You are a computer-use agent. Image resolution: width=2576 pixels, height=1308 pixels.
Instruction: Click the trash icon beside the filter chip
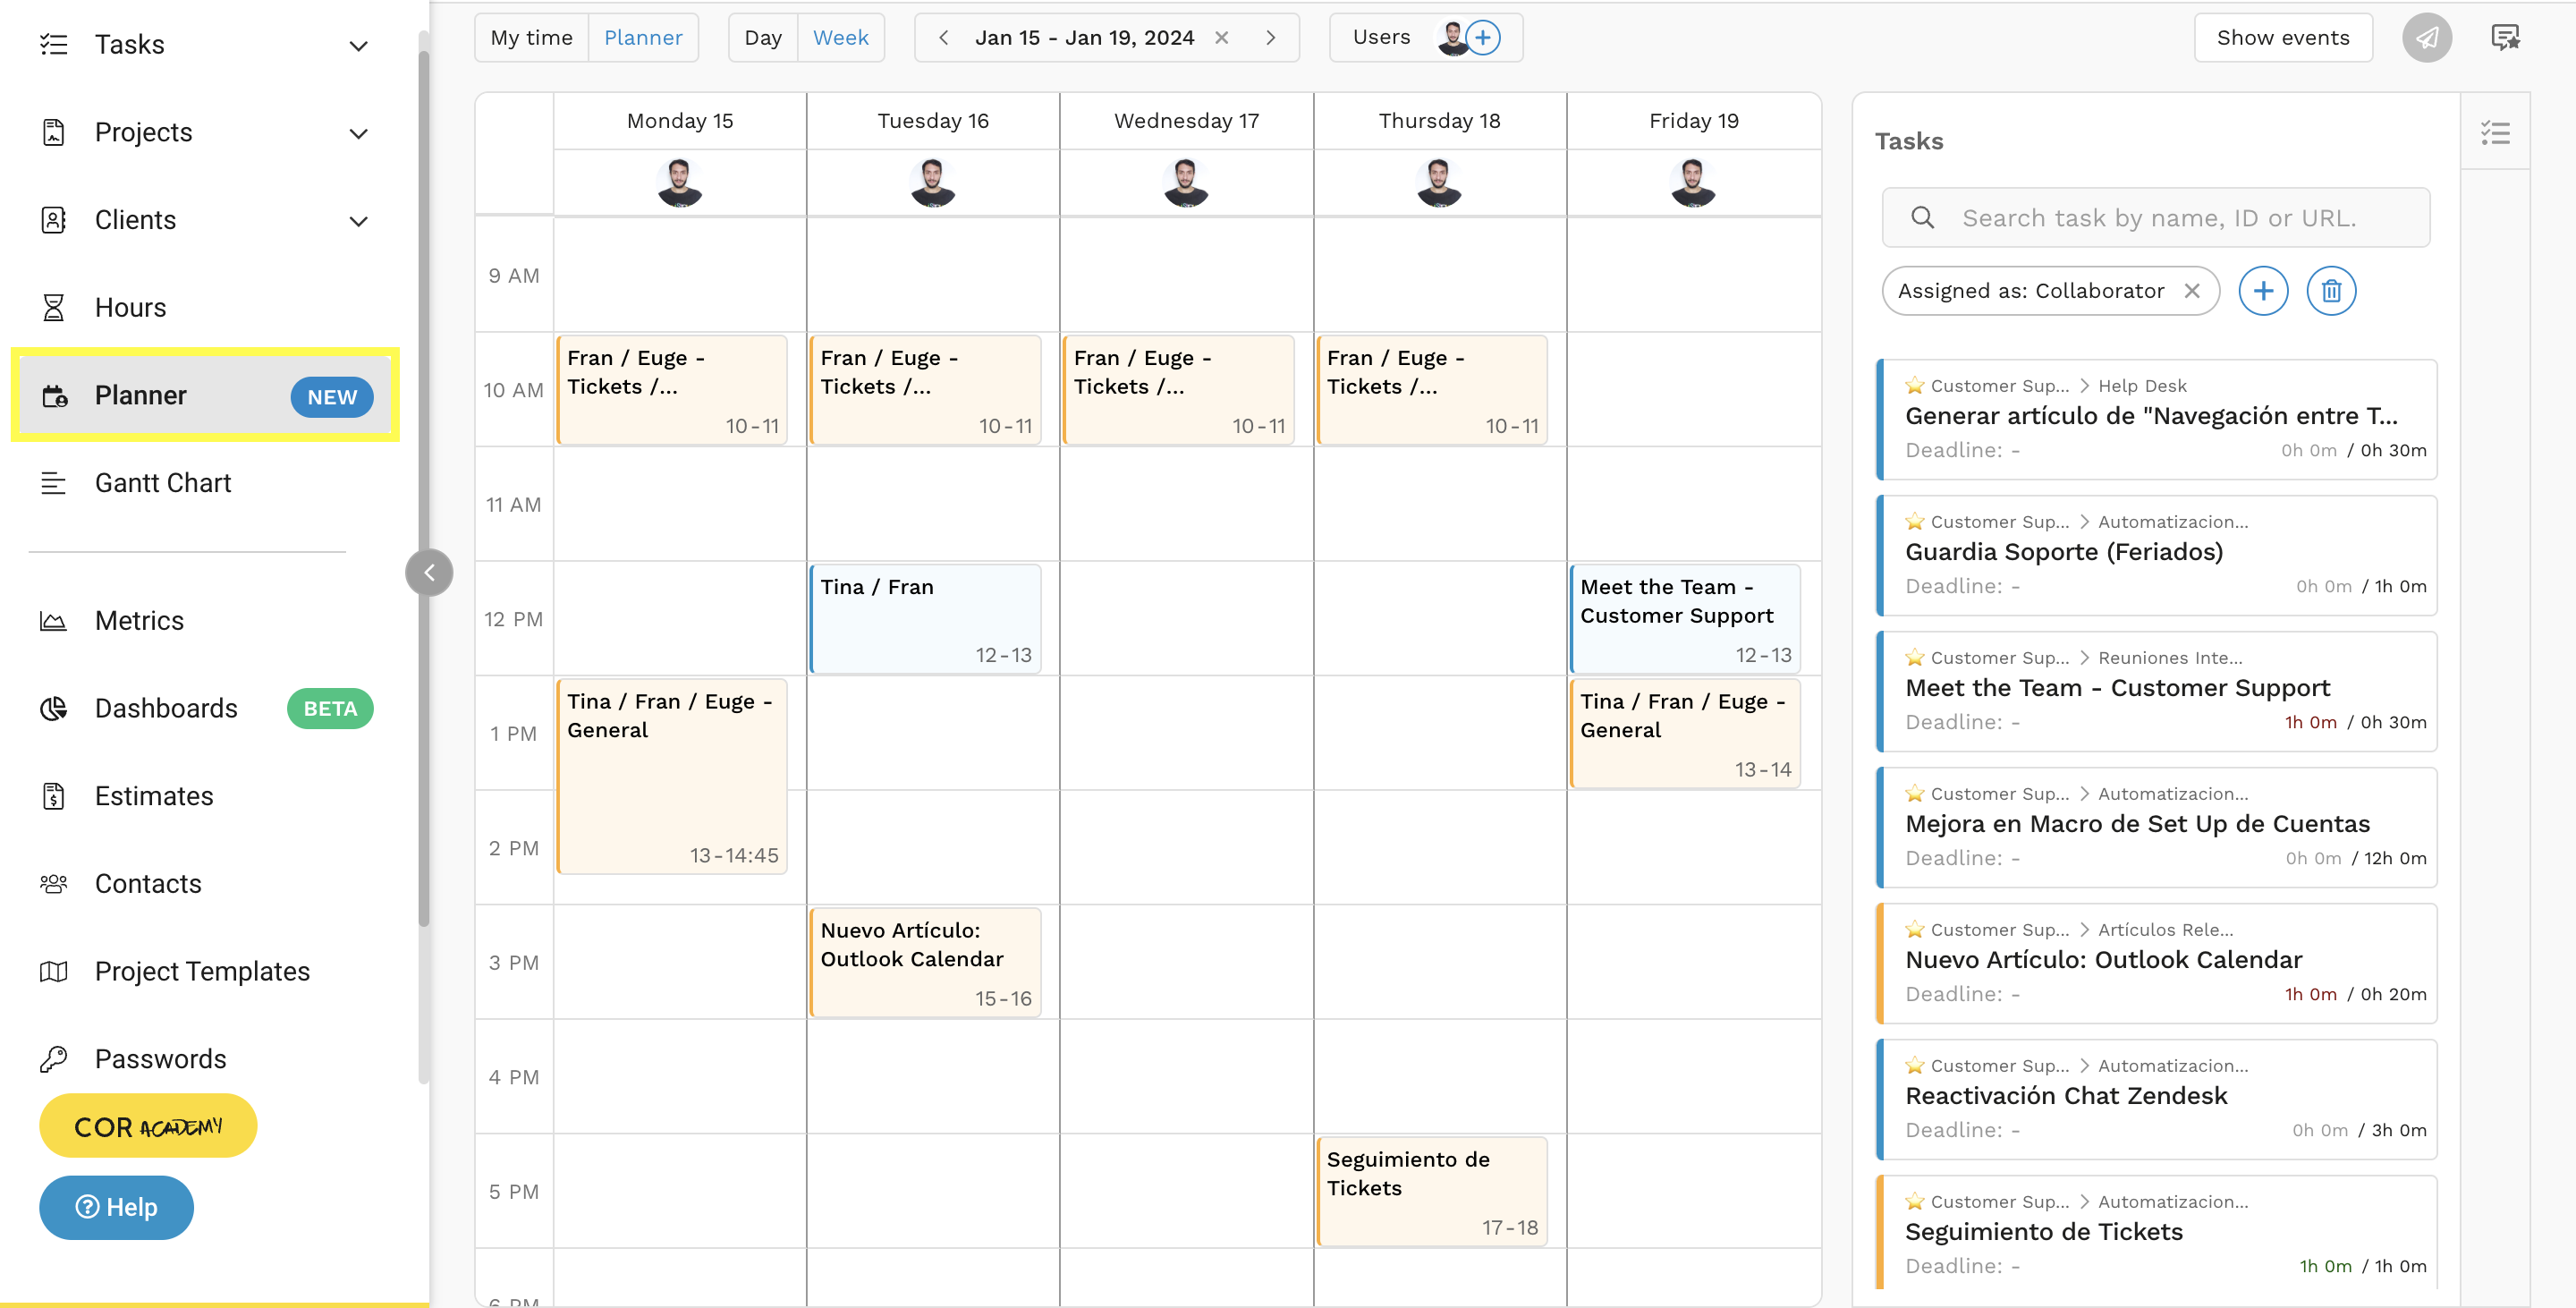(2330, 291)
